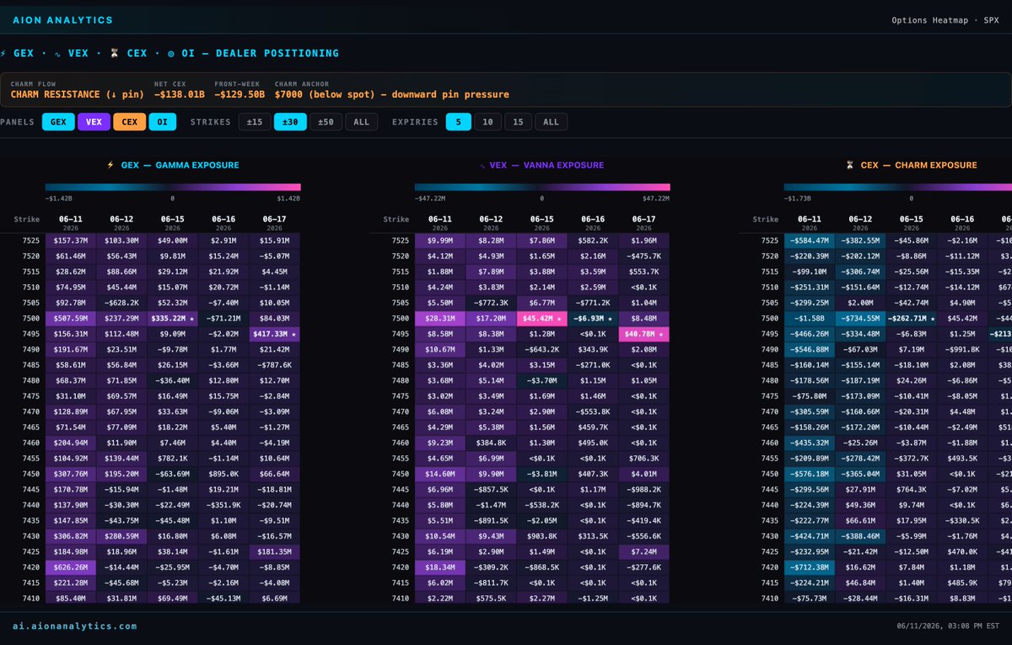Click the hourglass icon beside CEX Charm Exposure

pyautogui.click(x=850, y=165)
